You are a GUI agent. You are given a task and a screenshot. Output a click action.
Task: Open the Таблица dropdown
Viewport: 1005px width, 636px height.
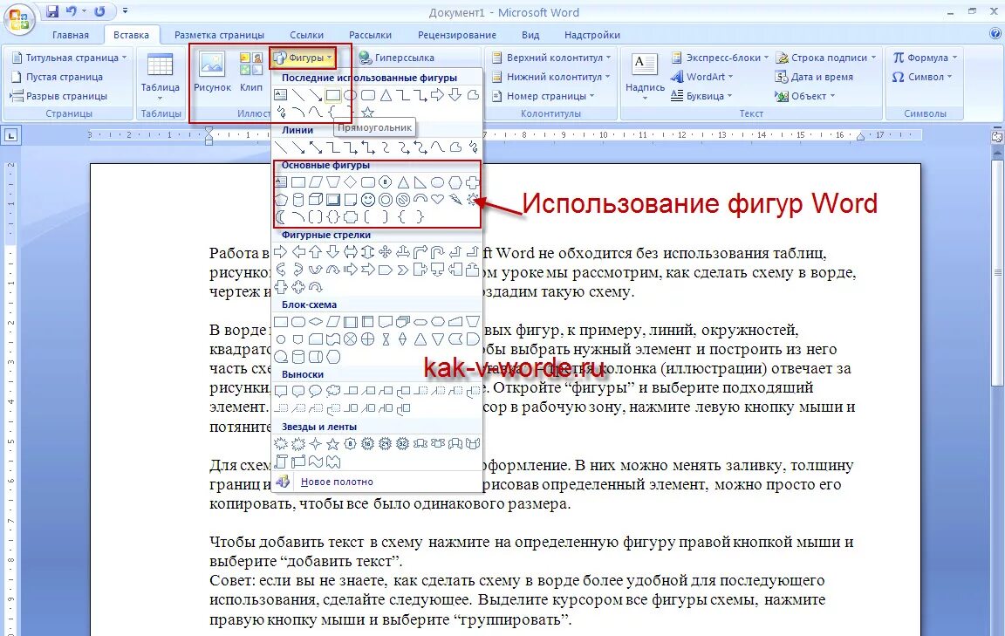[x=161, y=77]
